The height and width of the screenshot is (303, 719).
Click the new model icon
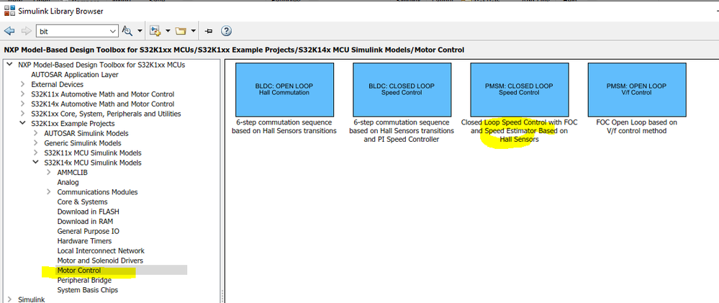coord(156,31)
